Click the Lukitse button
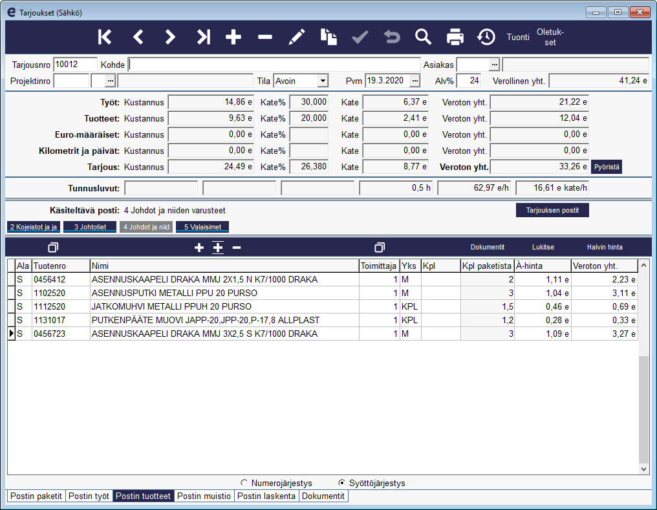Screen dimensions: 657x510 tap(543, 247)
